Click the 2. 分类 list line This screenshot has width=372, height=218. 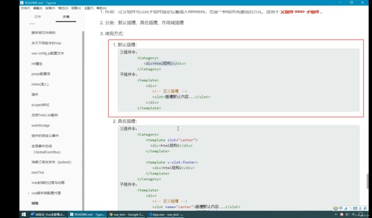click(141, 23)
